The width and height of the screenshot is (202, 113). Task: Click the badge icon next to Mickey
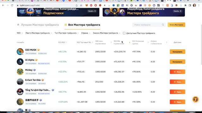pyautogui.click(x=34, y=70)
